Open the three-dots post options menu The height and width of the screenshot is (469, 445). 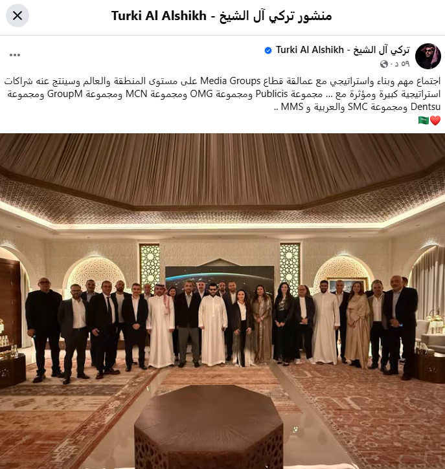[15, 55]
